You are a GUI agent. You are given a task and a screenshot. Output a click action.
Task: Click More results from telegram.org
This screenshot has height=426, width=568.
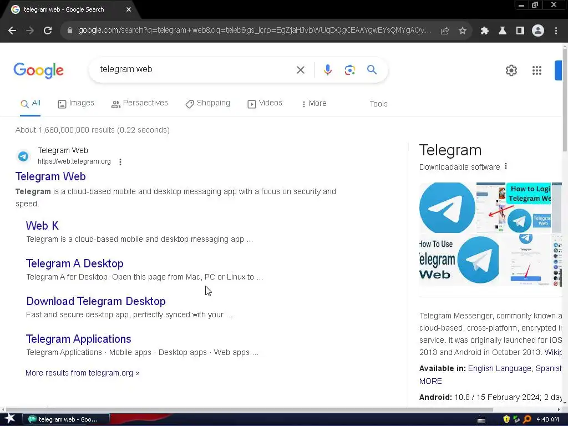pyautogui.click(x=83, y=373)
